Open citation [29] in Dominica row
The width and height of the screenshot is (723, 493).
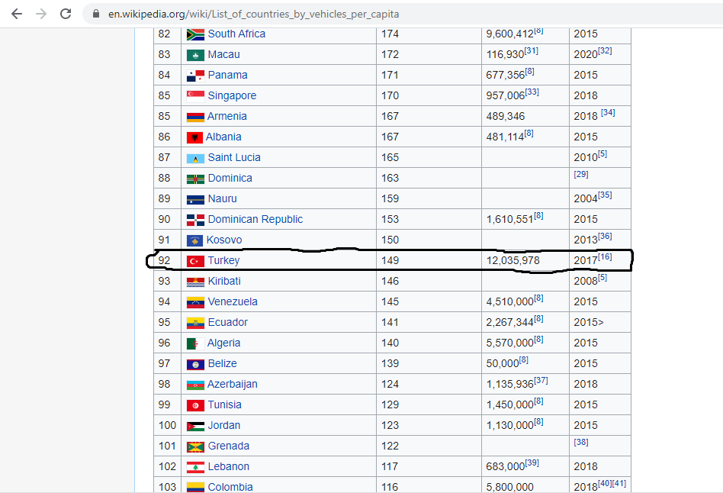(x=581, y=175)
